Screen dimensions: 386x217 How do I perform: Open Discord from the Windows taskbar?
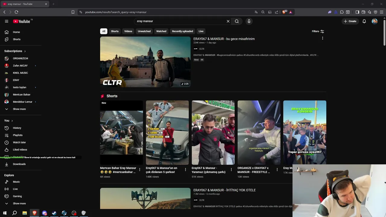coord(45,213)
